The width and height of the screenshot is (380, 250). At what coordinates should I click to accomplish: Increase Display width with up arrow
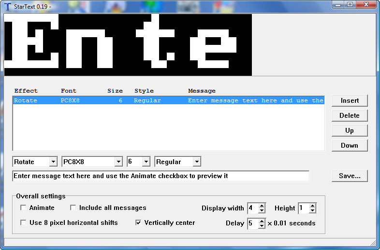pyautogui.click(x=262, y=206)
